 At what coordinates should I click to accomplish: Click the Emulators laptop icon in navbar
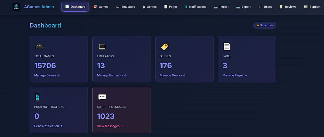point(118,7)
